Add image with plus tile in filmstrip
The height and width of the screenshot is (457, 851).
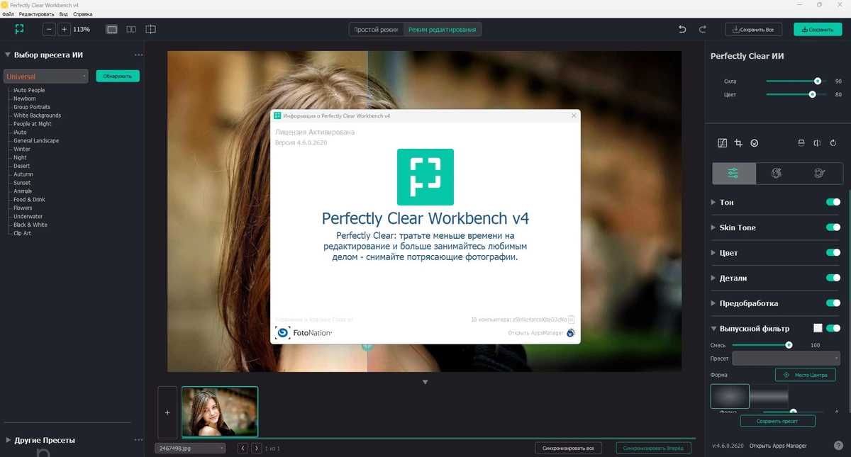[x=167, y=412]
